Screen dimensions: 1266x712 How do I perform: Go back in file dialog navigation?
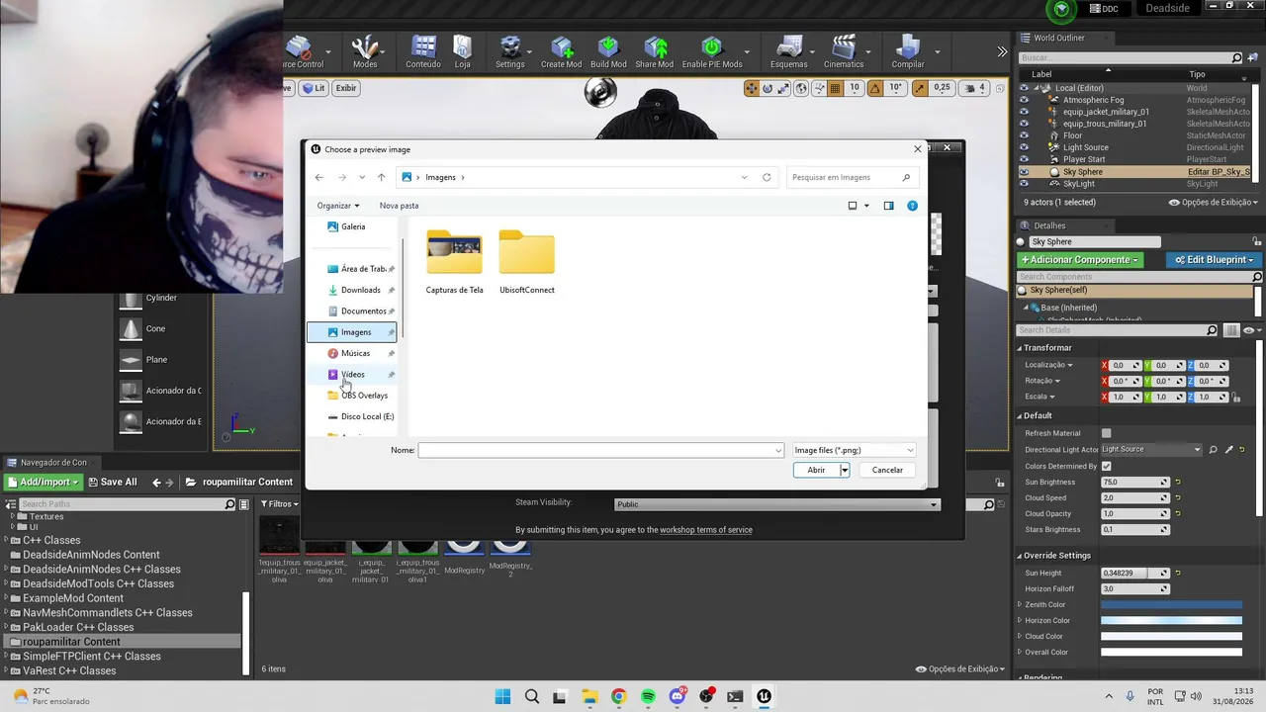(x=318, y=177)
